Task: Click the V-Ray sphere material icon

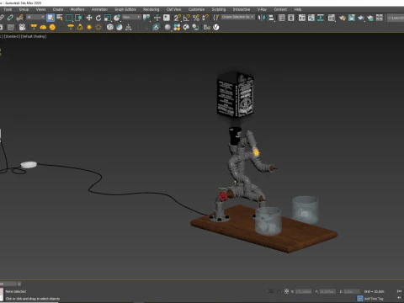Action: (167, 27)
